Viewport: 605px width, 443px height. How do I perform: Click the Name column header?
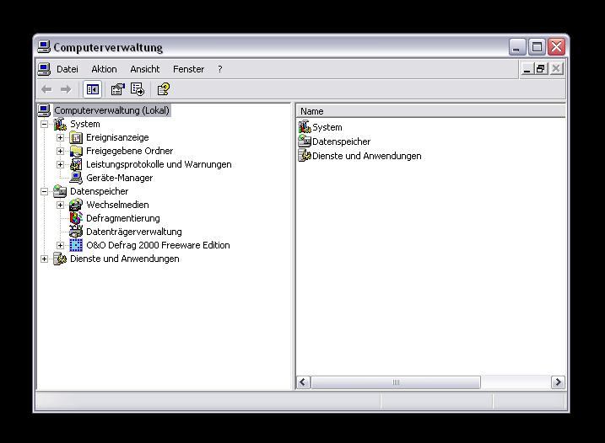pos(430,111)
